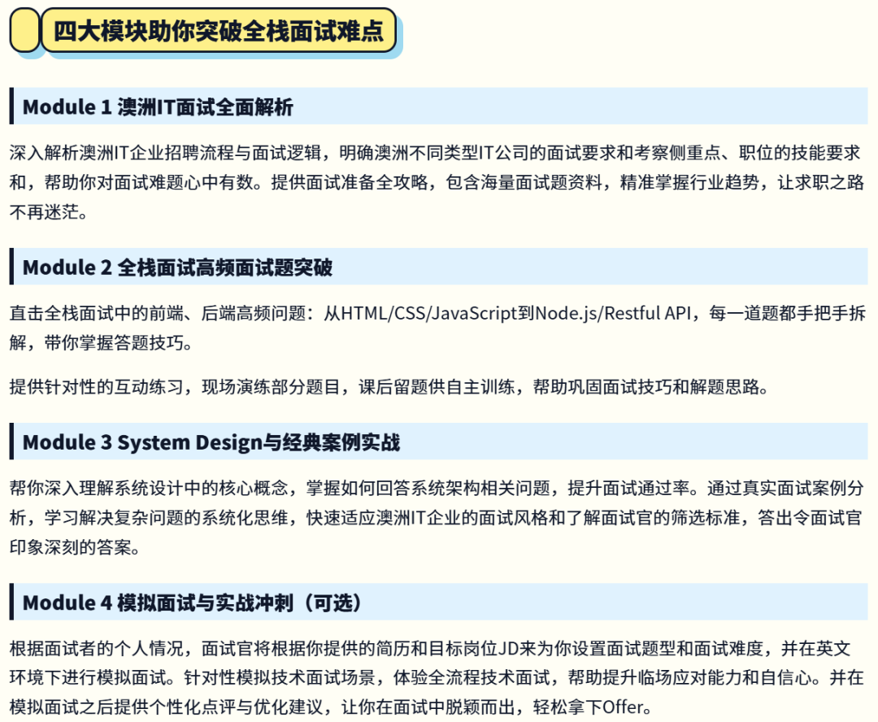Click the dark bar left of Module 1 heading
Viewport: 878px width, 722px height.
point(12,107)
